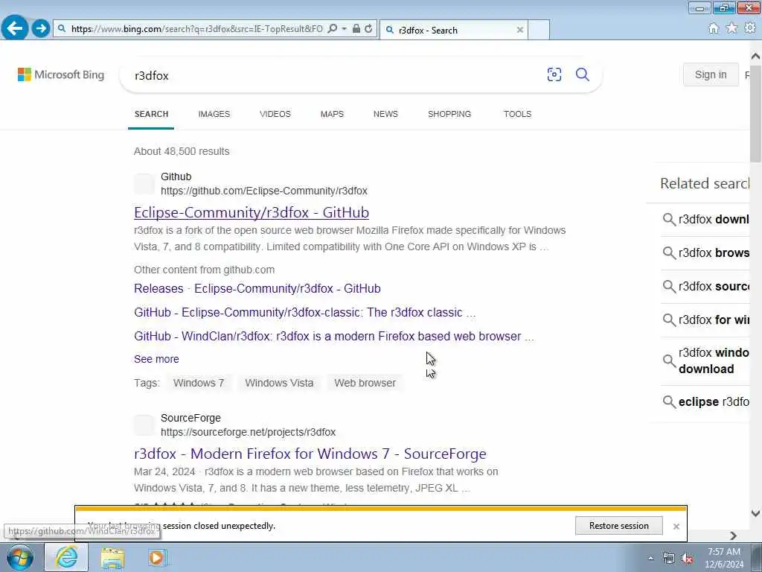762x572 pixels.
Task: Click the Restore session button
Action: tap(618, 526)
